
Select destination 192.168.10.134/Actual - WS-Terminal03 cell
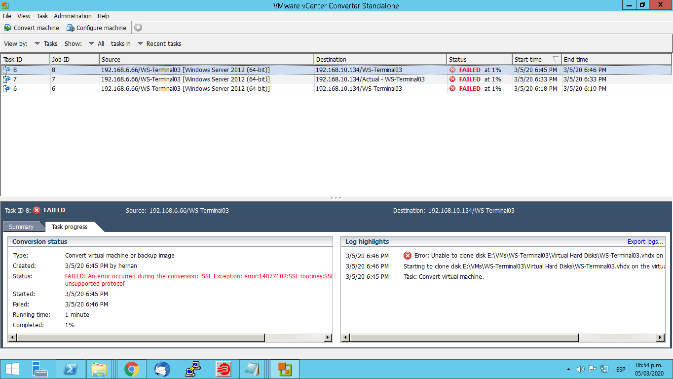(380, 79)
